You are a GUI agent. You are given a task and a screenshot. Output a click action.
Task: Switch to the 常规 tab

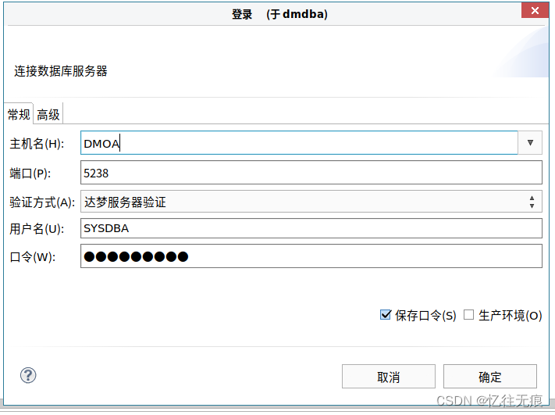[19, 114]
